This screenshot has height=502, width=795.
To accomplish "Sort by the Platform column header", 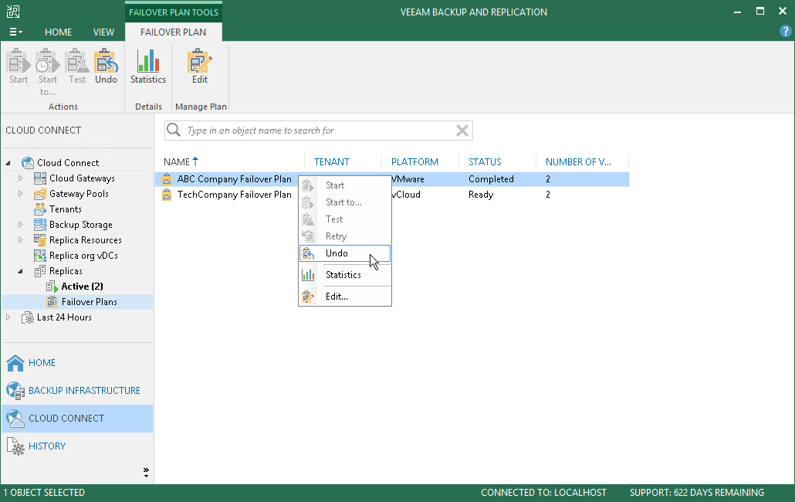I will point(421,161).
